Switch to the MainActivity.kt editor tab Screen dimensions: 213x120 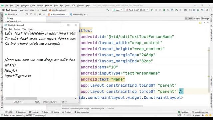(79, 14)
